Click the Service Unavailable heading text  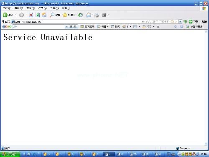click(48, 37)
